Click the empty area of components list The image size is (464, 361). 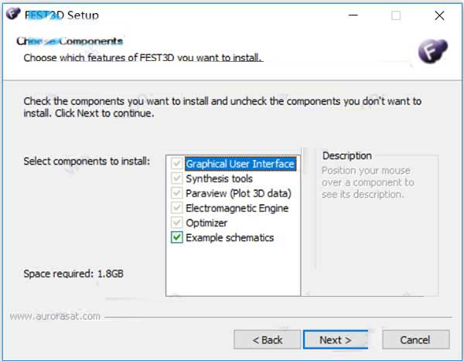pyautogui.click(x=234, y=270)
